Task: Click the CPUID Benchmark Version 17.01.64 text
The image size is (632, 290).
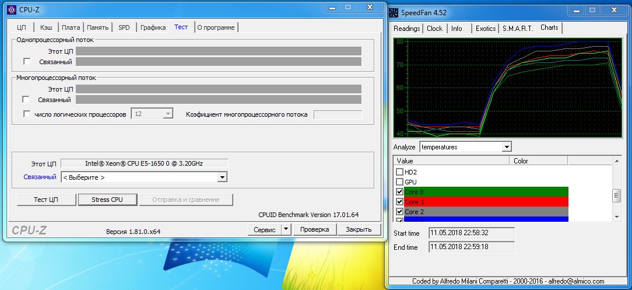Action: point(308,215)
